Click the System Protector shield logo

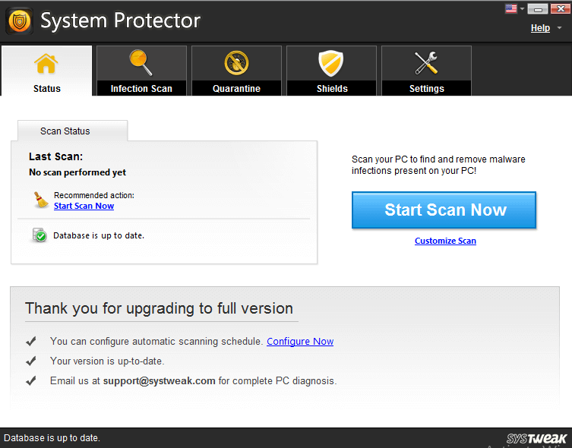click(19, 21)
